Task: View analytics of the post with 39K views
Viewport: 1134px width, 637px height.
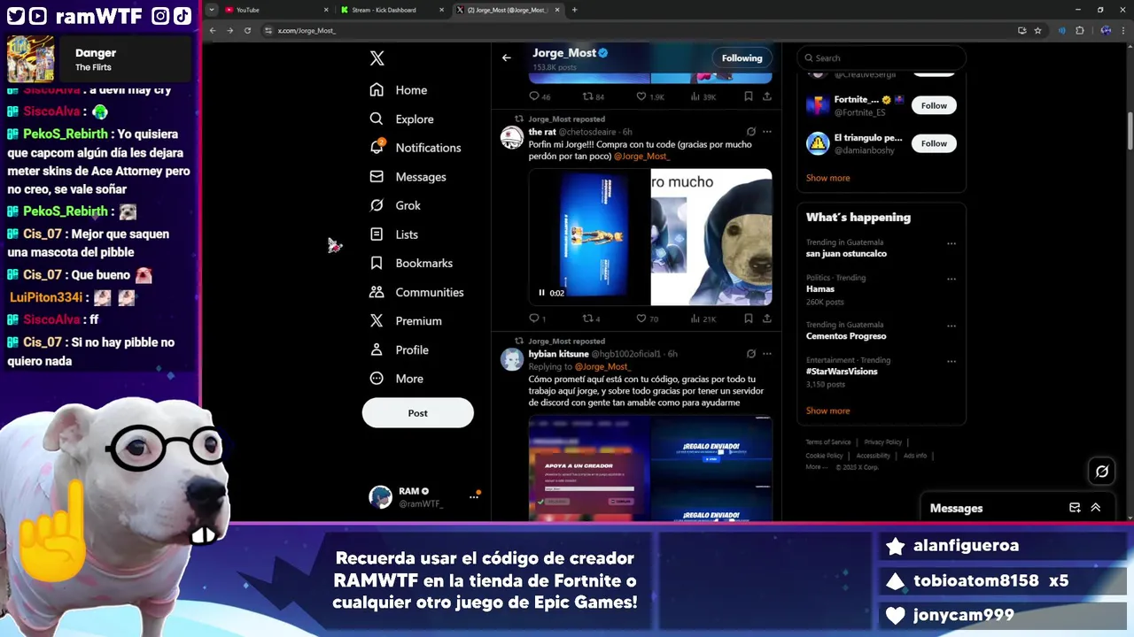Action: pos(703,96)
